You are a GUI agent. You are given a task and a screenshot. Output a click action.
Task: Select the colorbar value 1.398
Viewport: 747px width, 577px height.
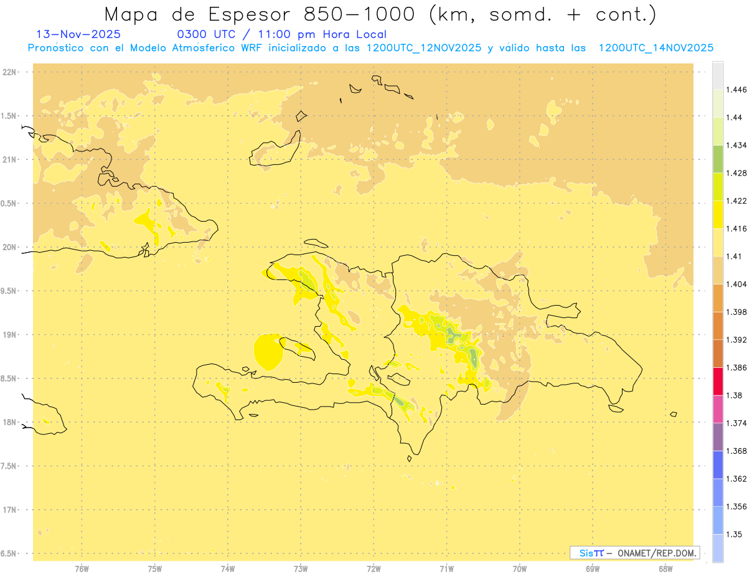(736, 312)
